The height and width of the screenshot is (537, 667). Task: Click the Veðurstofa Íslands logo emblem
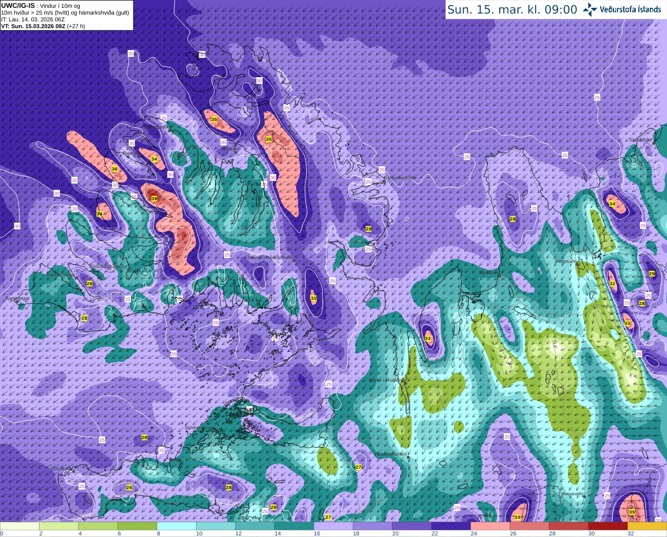pos(590,9)
